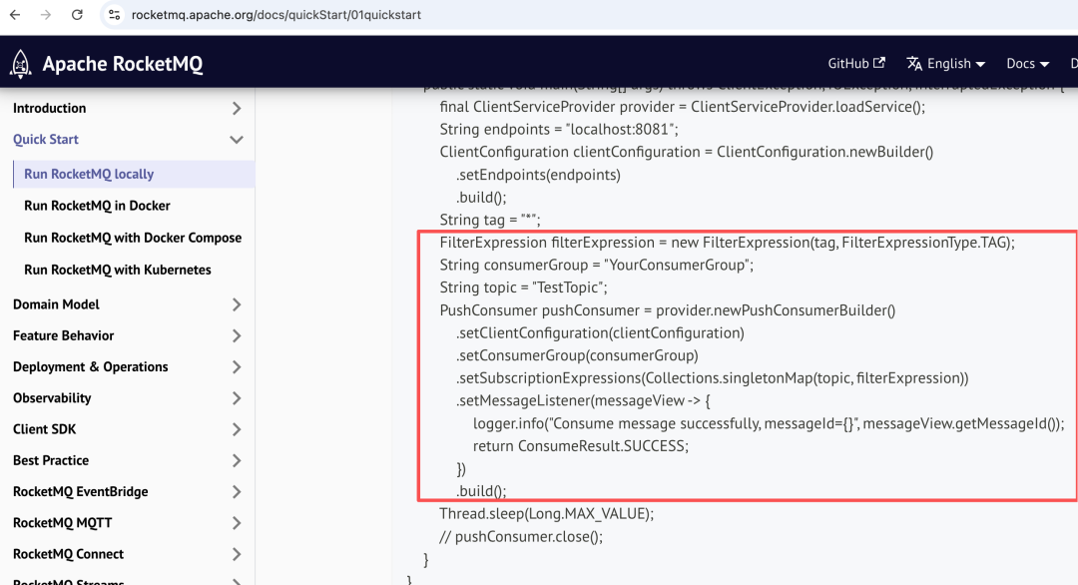Open the English language dropdown
This screenshot has height=585, width=1078.
[946, 63]
